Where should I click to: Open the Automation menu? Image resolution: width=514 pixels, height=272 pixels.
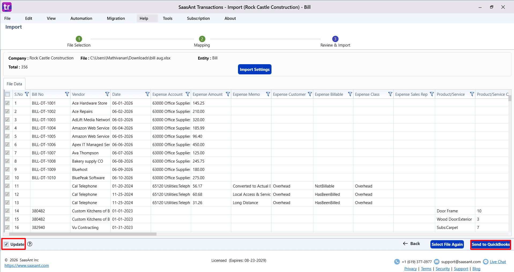coord(81,18)
